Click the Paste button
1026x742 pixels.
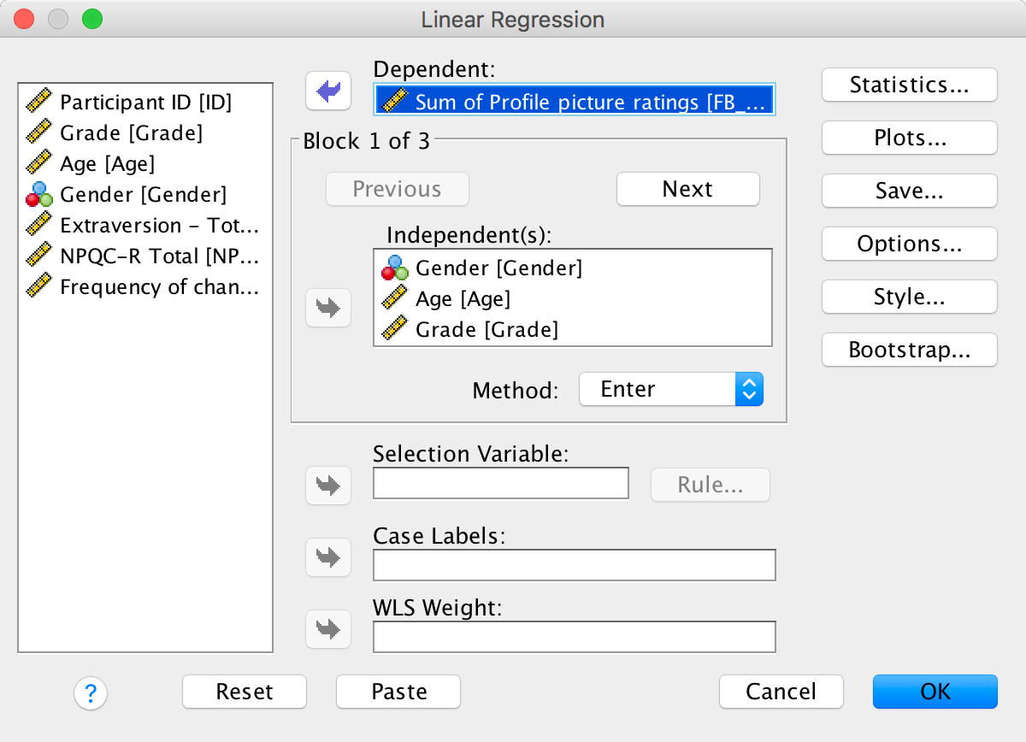tap(398, 692)
